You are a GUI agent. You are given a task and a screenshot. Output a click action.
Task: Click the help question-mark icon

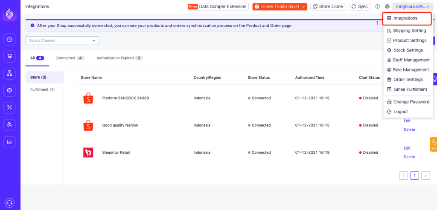point(378,6)
